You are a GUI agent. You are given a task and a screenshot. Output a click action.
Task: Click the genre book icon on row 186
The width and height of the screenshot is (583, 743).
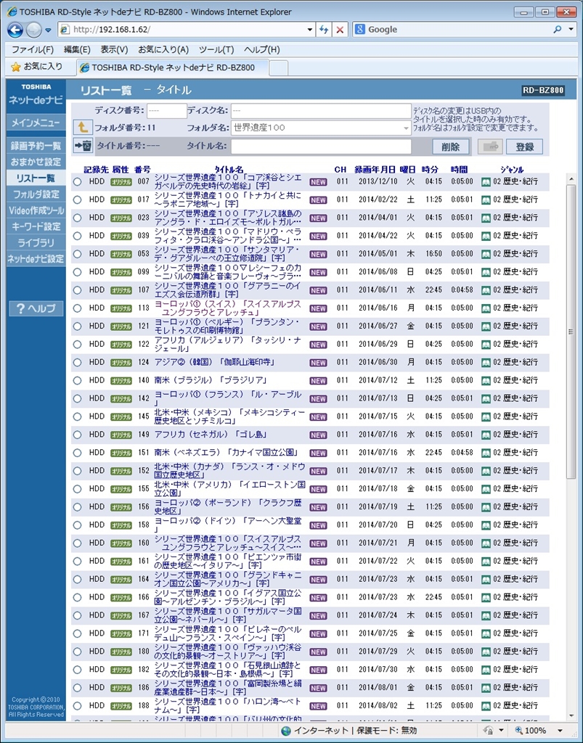(x=486, y=688)
